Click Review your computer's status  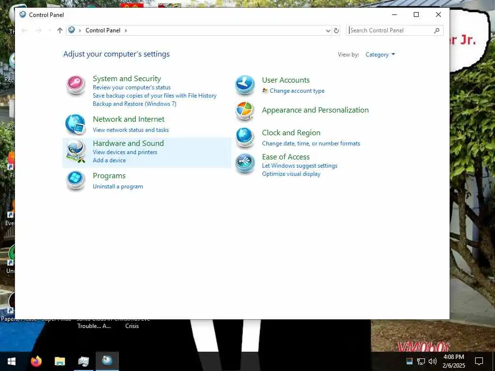131,87
